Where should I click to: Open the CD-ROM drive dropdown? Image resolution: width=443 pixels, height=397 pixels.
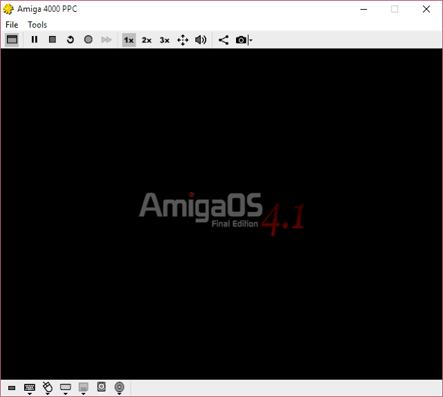119,388
